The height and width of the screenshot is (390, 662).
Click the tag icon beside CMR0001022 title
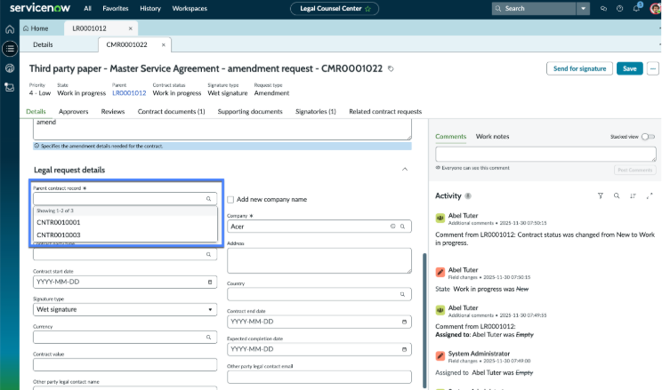pos(391,68)
